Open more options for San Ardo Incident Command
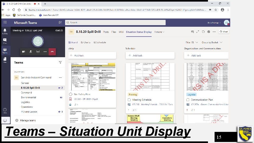The image size is (254, 143). tap(60, 78)
